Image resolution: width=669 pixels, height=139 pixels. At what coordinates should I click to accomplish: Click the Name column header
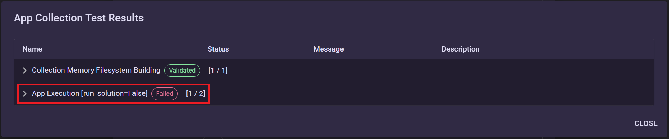[x=32, y=49]
